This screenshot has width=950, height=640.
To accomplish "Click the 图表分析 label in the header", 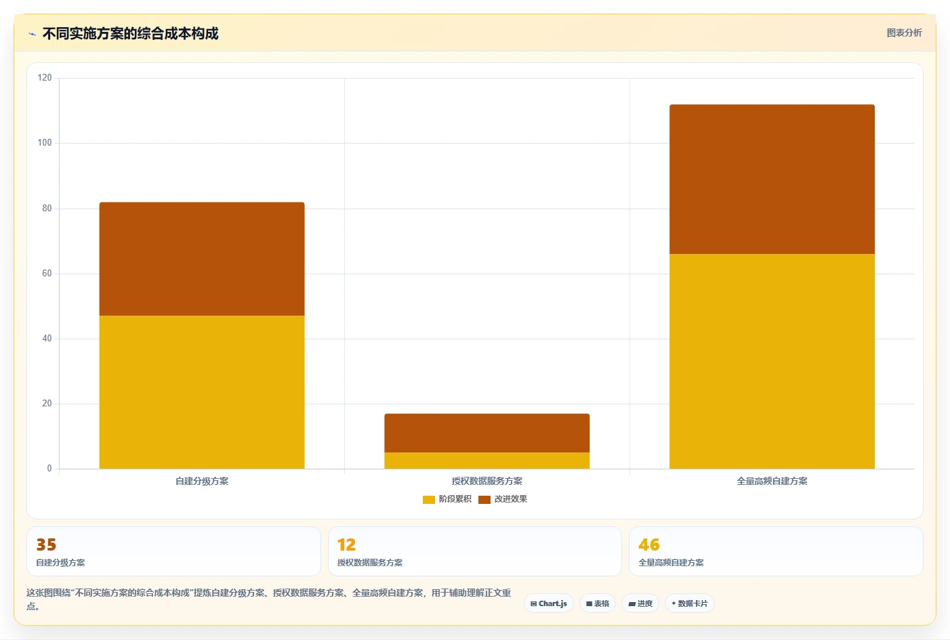I will point(904,33).
